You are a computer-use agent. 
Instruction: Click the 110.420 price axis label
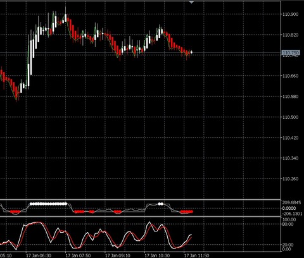(x=291, y=138)
